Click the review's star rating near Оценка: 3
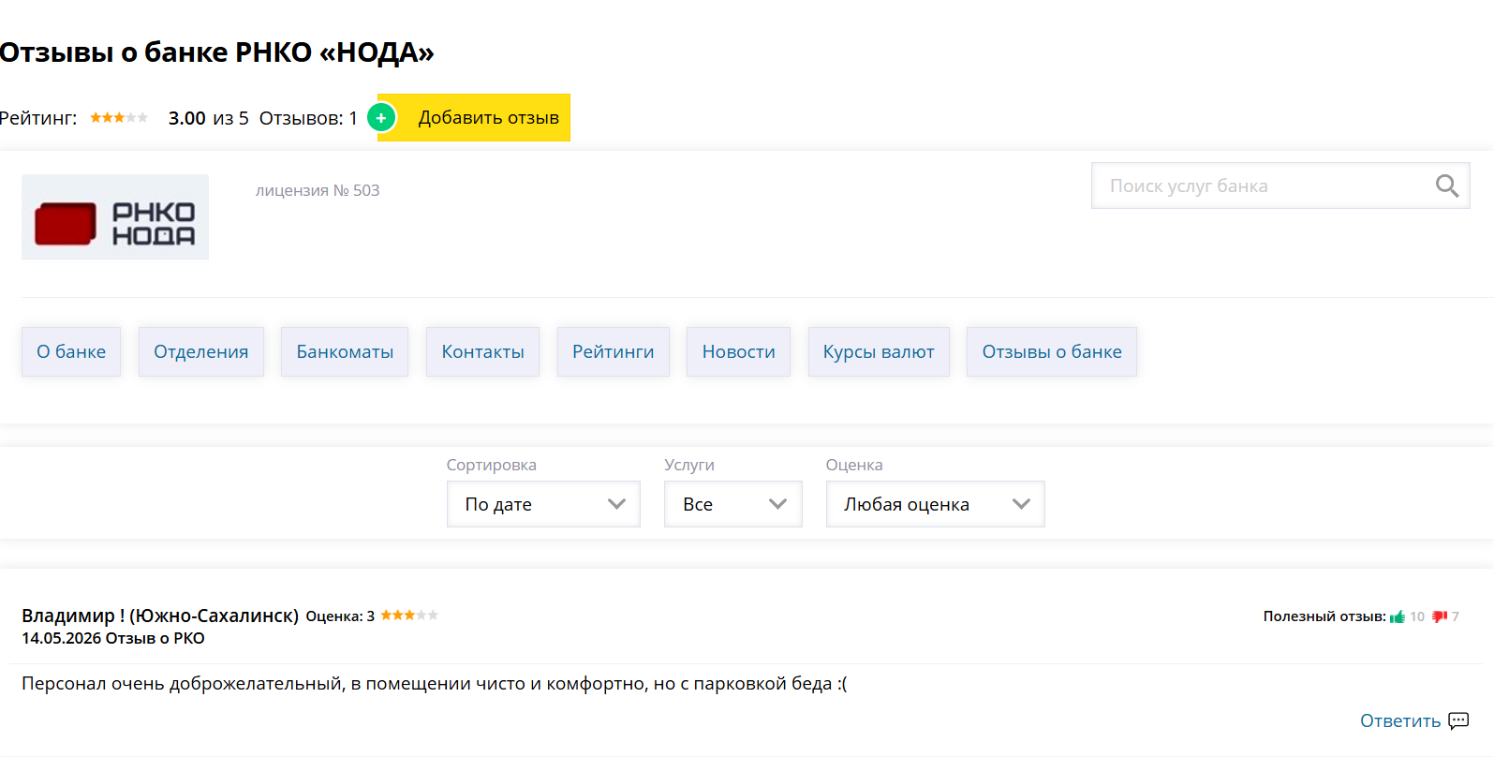This screenshot has width=1494, height=757. click(x=409, y=616)
